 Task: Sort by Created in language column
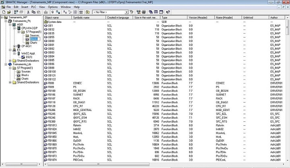pos(119,18)
